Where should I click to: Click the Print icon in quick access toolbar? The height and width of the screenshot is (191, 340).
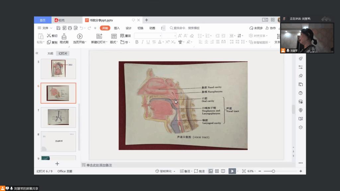click(x=70, y=28)
